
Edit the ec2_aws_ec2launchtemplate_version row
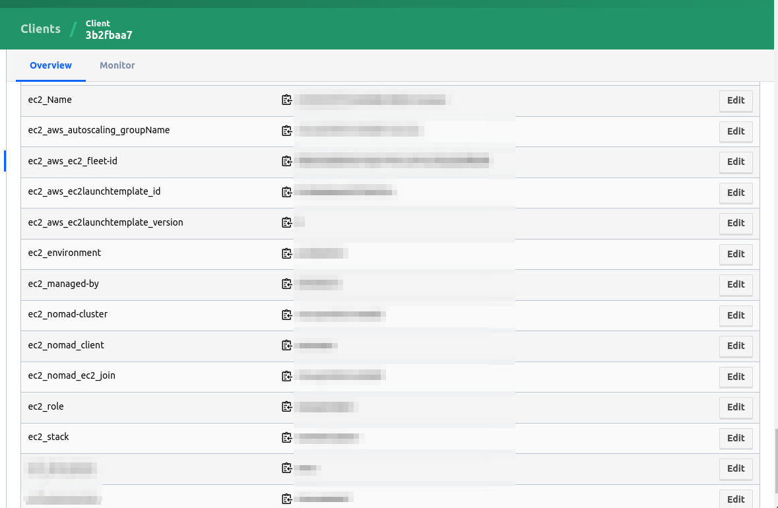tap(736, 223)
